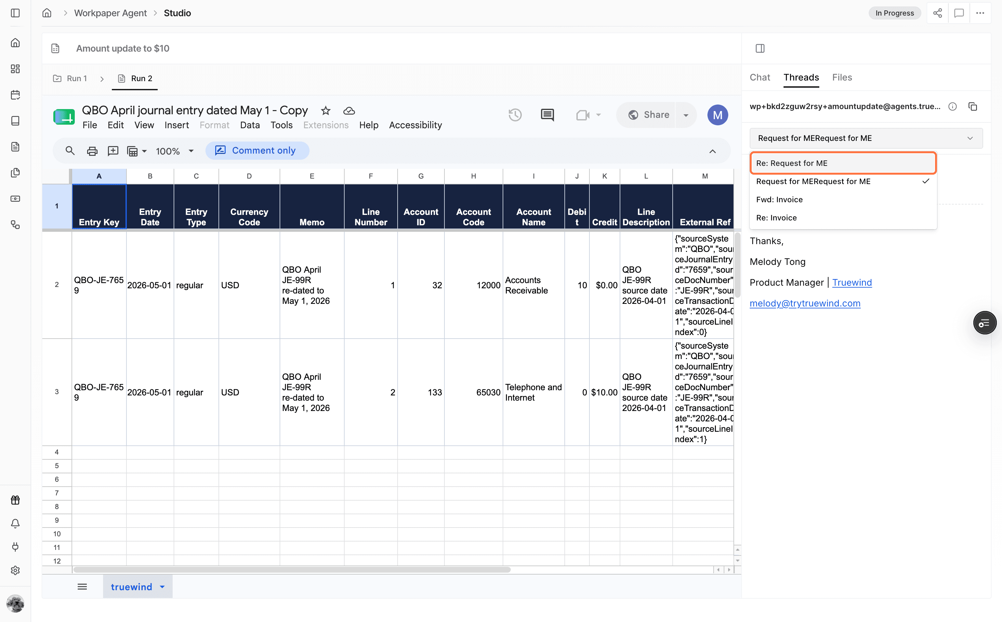This screenshot has height=622, width=1002.
Task: Select 'Re: Request for ME' thread option
Action: click(x=843, y=163)
